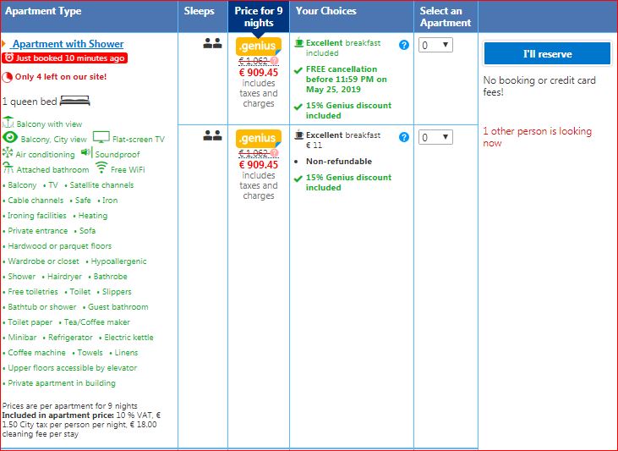Click info icon next to second crossed-out price

pyautogui.click(x=274, y=153)
